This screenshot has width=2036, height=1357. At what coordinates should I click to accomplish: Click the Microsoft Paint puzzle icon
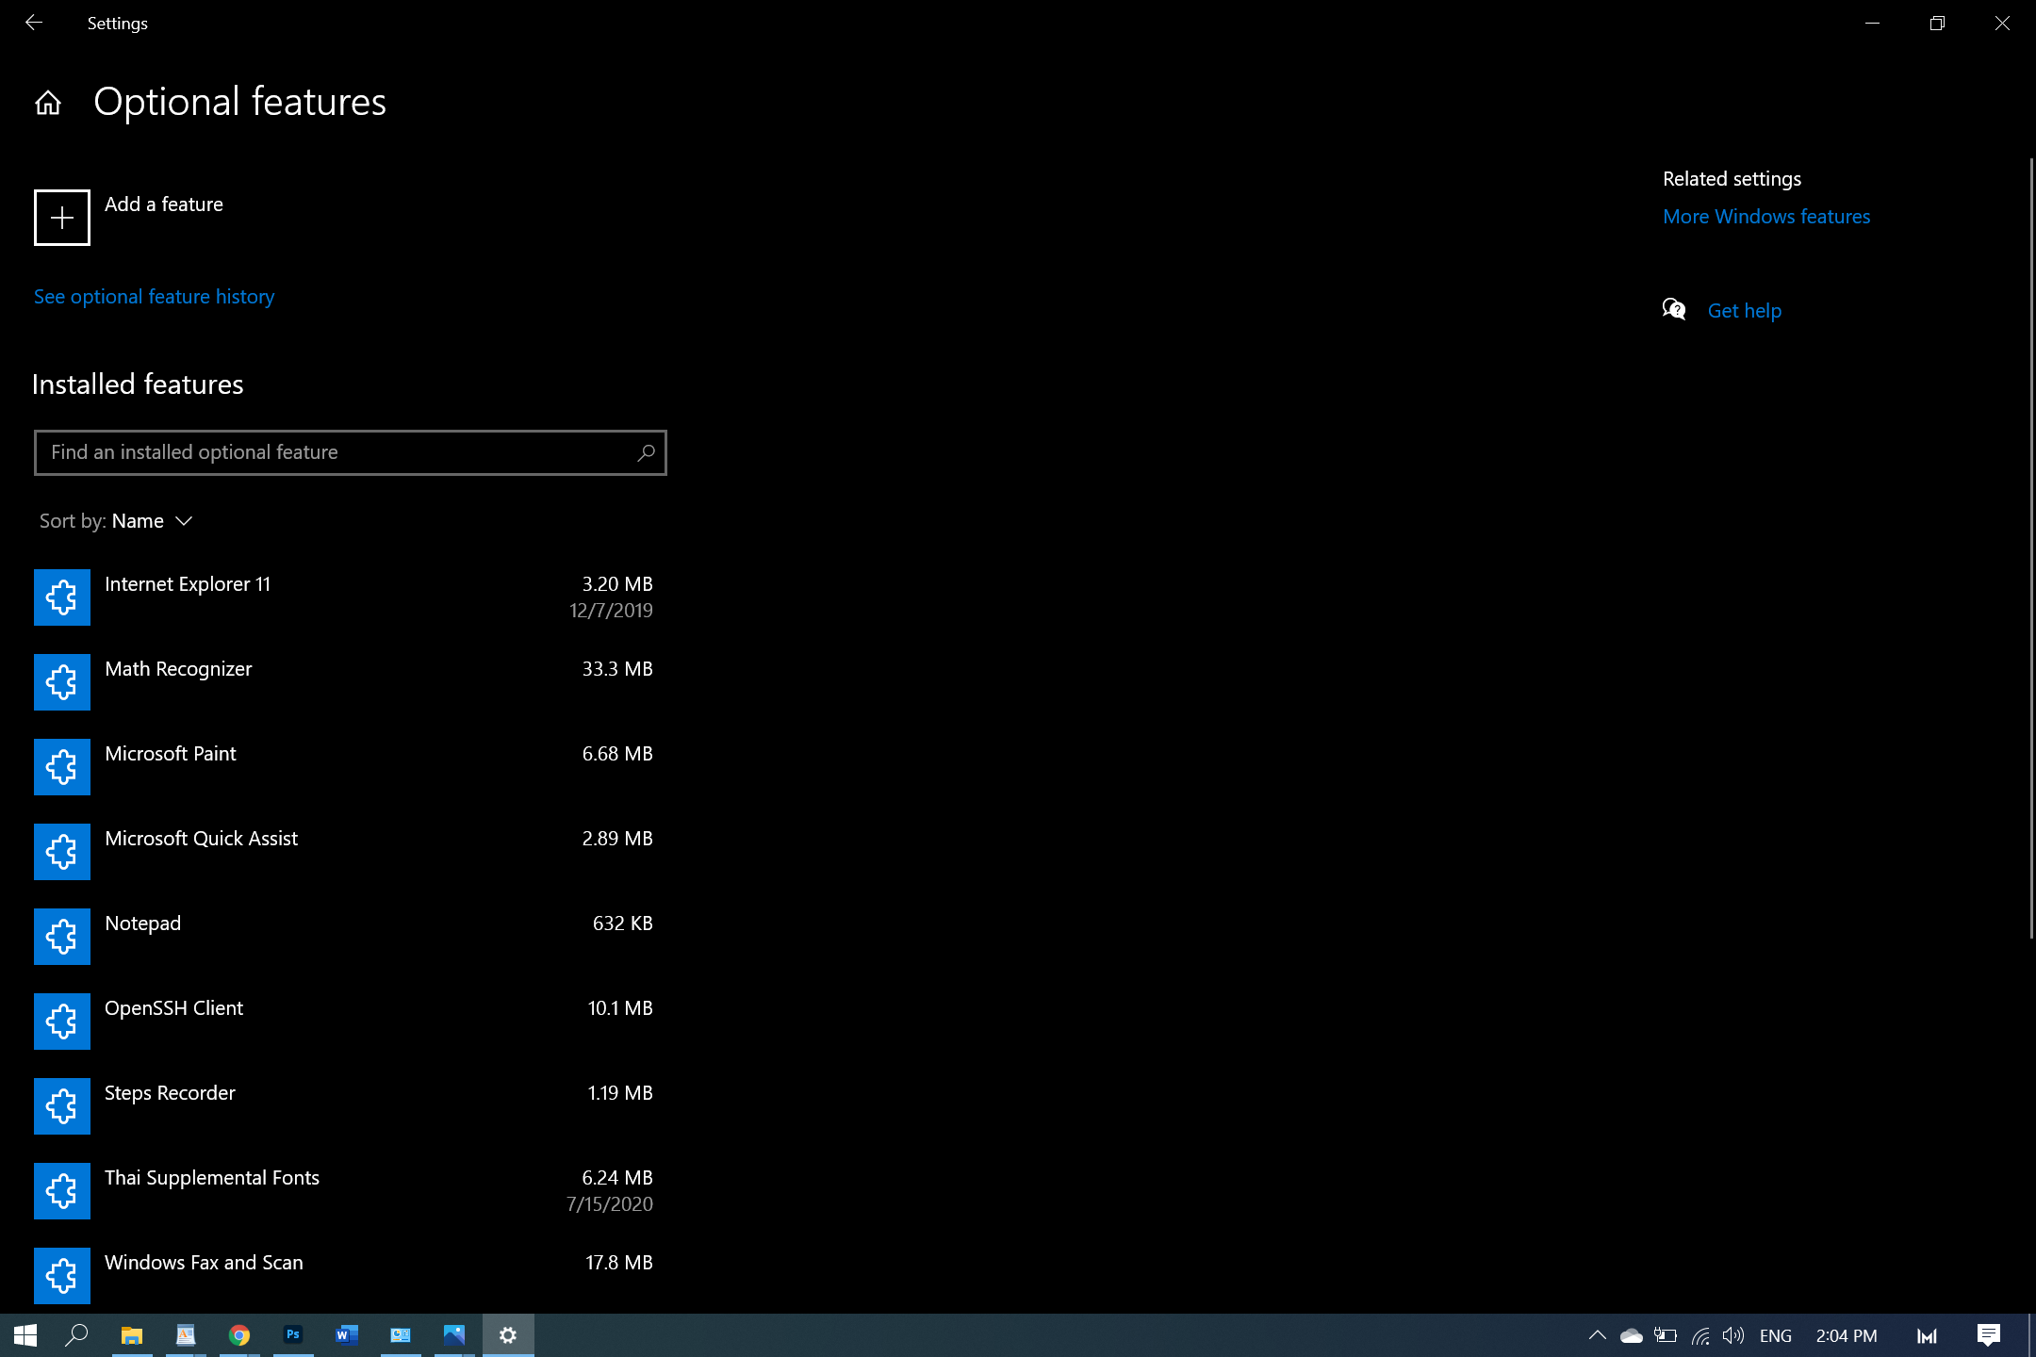[x=62, y=767]
